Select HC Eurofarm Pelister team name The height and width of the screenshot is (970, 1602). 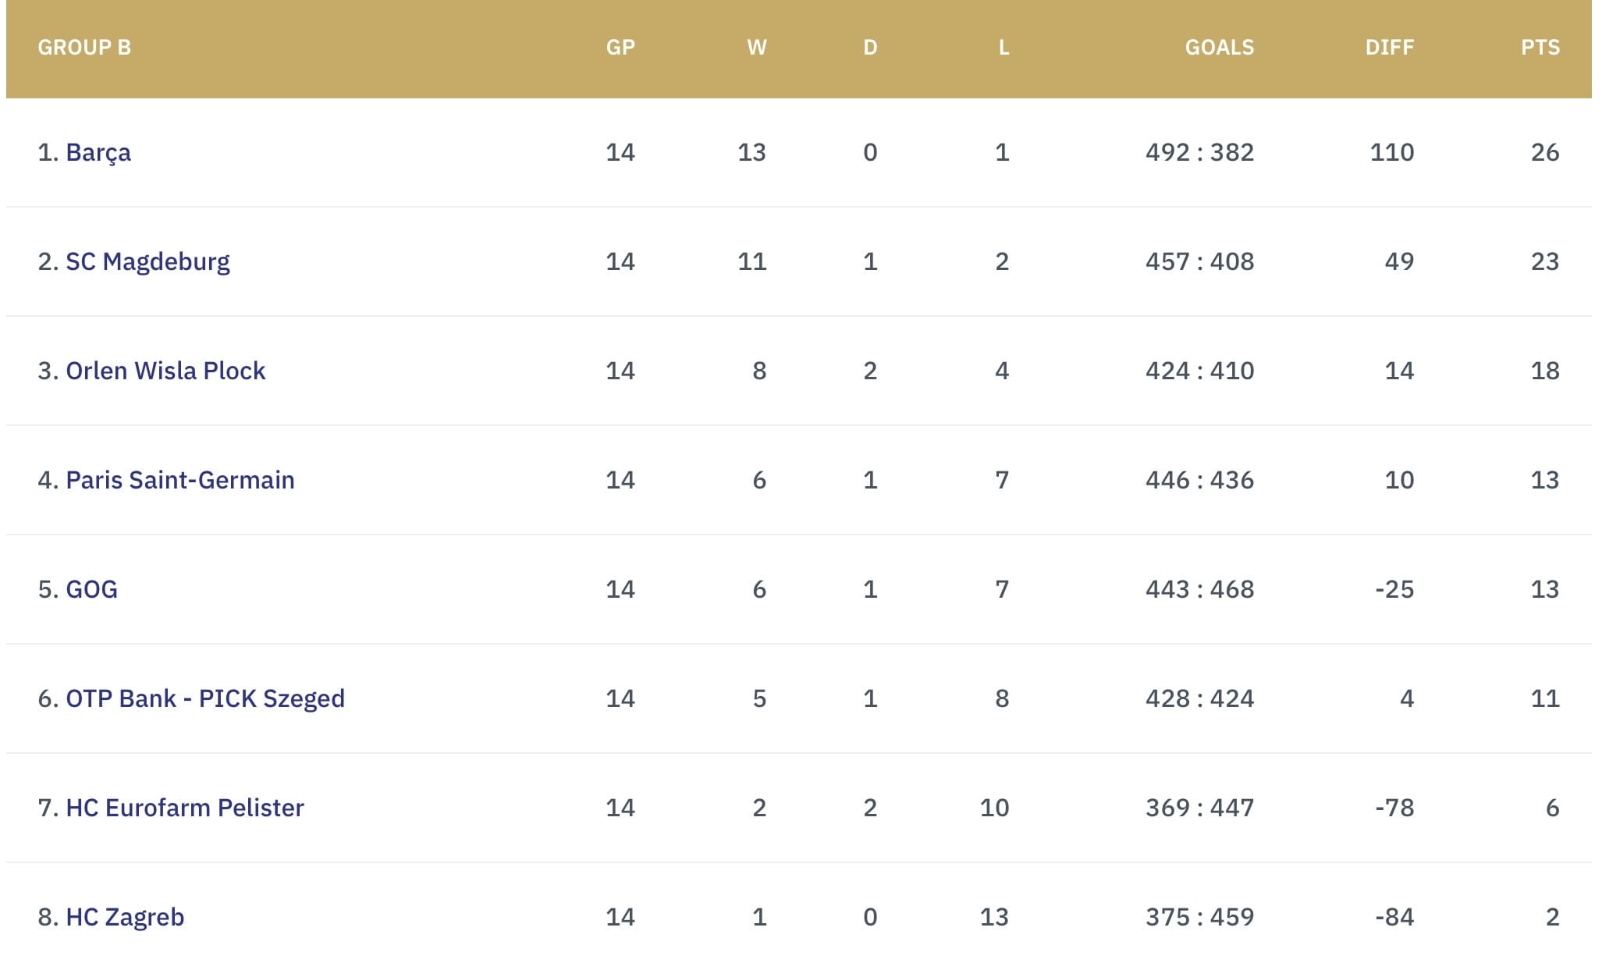(185, 808)
